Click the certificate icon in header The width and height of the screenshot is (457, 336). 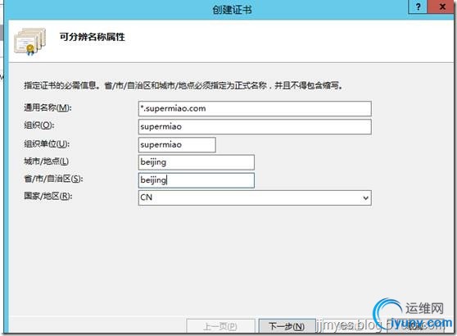point(29,42)
